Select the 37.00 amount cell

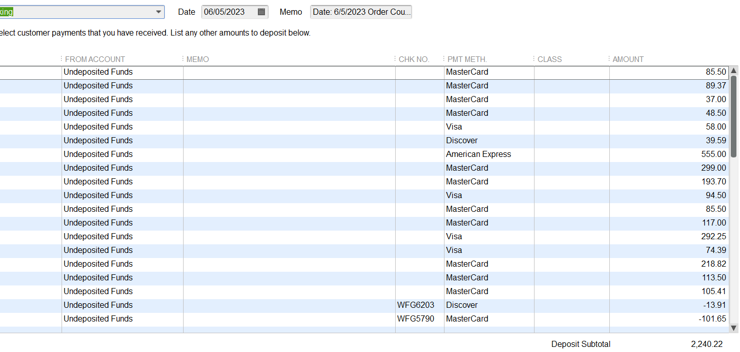coord(669,100)
